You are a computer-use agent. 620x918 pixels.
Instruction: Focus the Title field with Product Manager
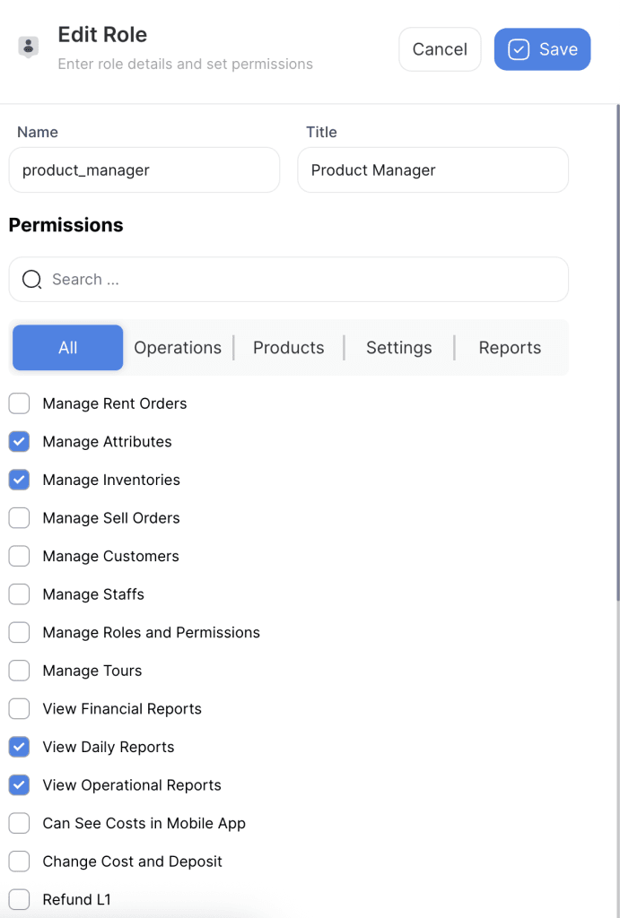[432, 170]
